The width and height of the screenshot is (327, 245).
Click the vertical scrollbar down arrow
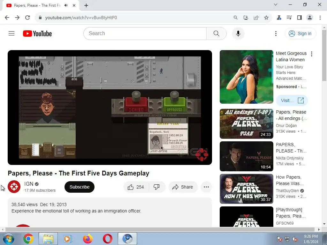click(324, 224)
